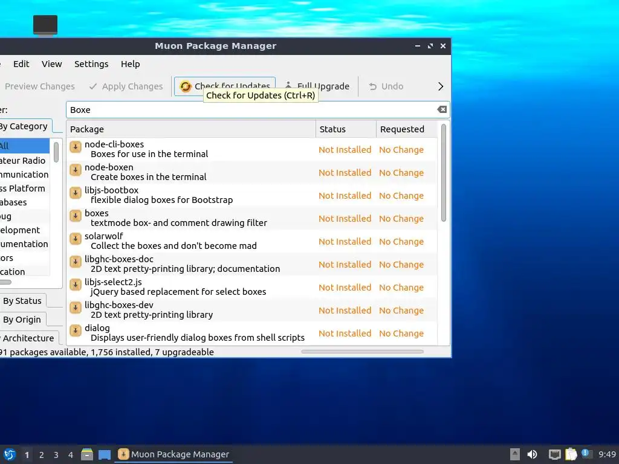Open the Settings menu
The width and height of the screenshot is (619, 464).
coord(91,64)
